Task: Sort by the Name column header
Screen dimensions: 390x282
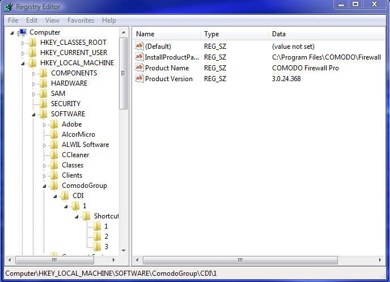Action: click(167, 34)
